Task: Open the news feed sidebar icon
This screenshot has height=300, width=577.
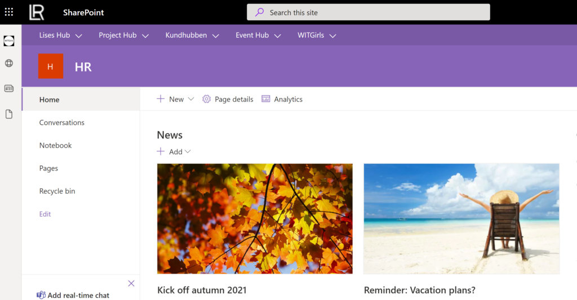Action: pyautogui.click(x=9, y=88)
